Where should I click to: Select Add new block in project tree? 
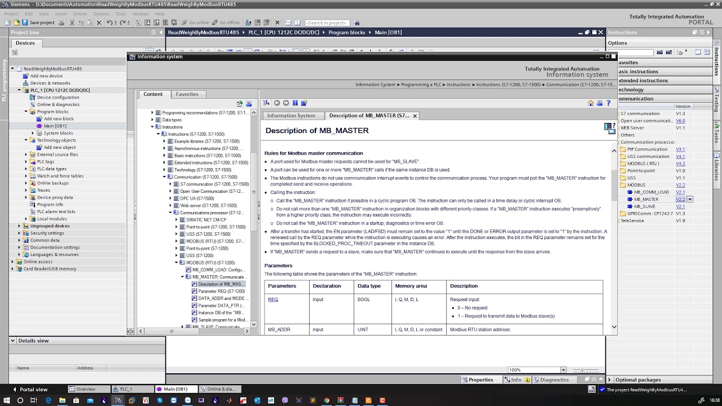(x=59, y=119)
